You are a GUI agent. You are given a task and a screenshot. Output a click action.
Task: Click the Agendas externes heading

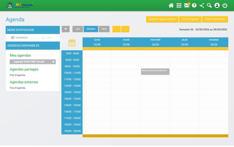pos(24,82)
